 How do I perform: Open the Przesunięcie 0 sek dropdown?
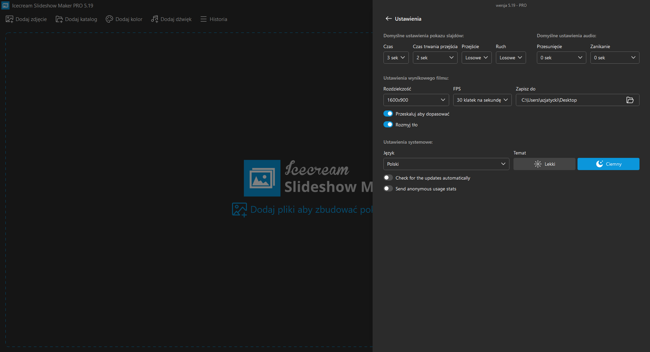[562, 58]
